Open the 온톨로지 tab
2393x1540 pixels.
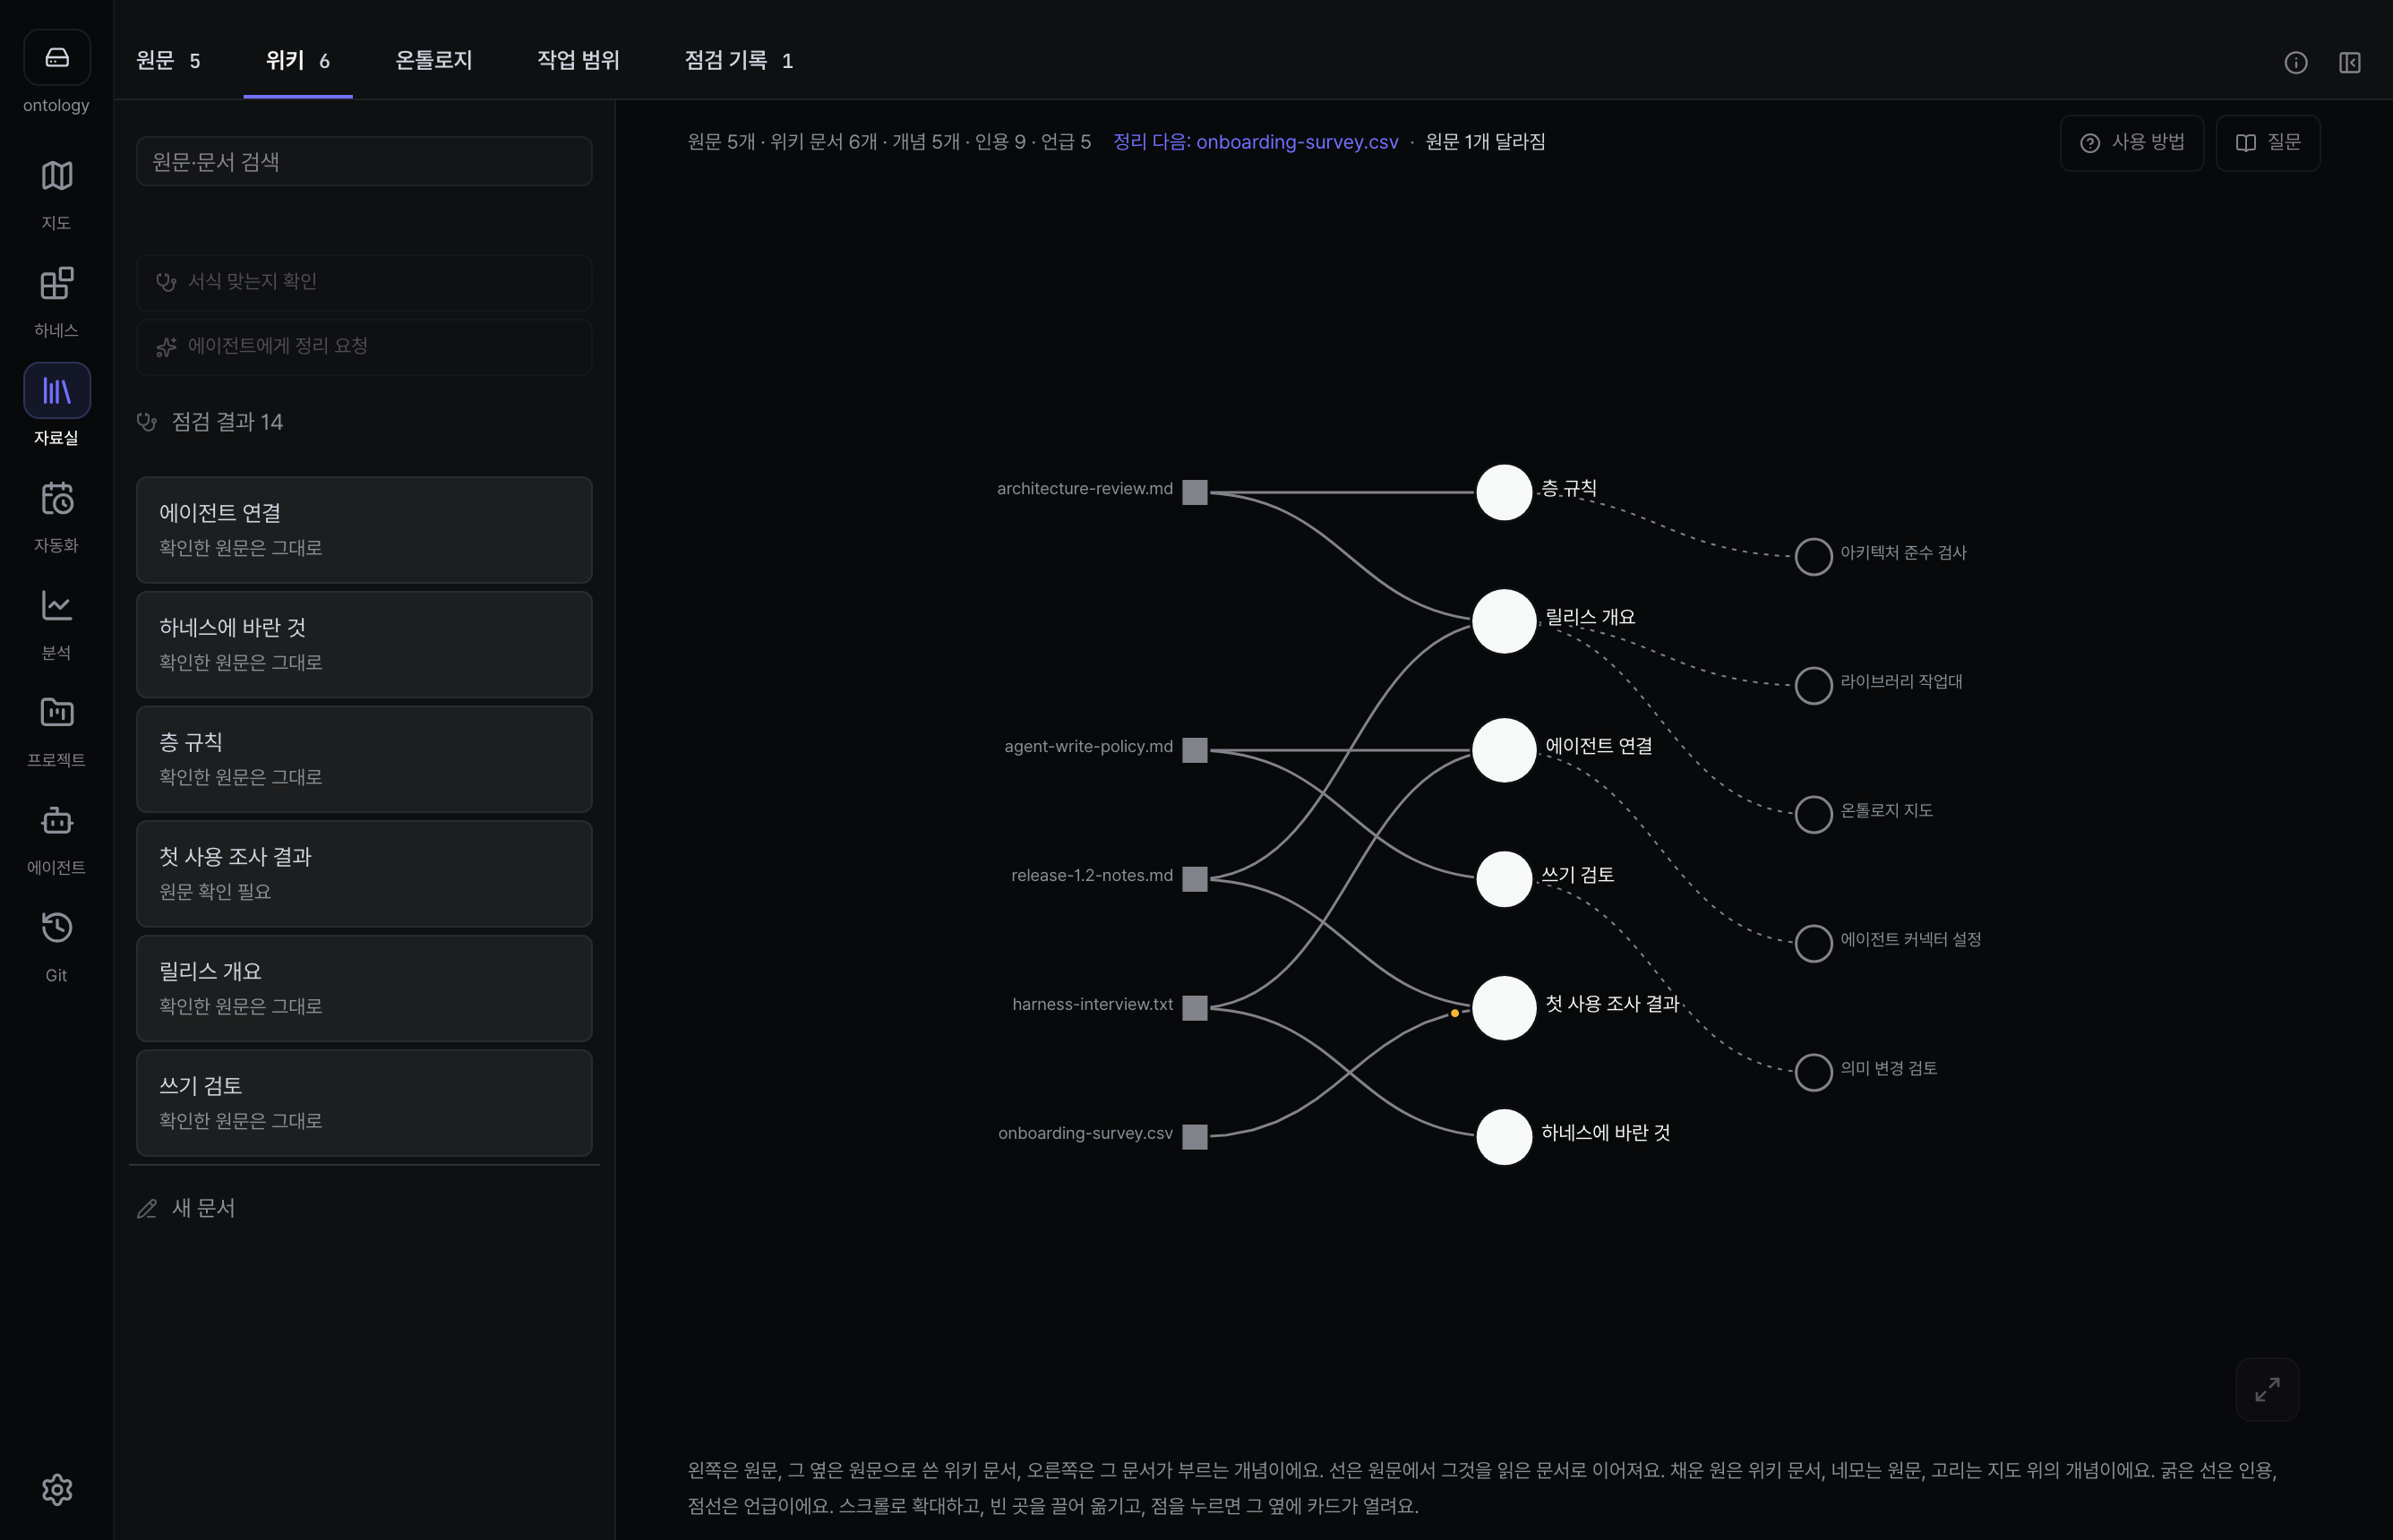[x=434, y=60]
